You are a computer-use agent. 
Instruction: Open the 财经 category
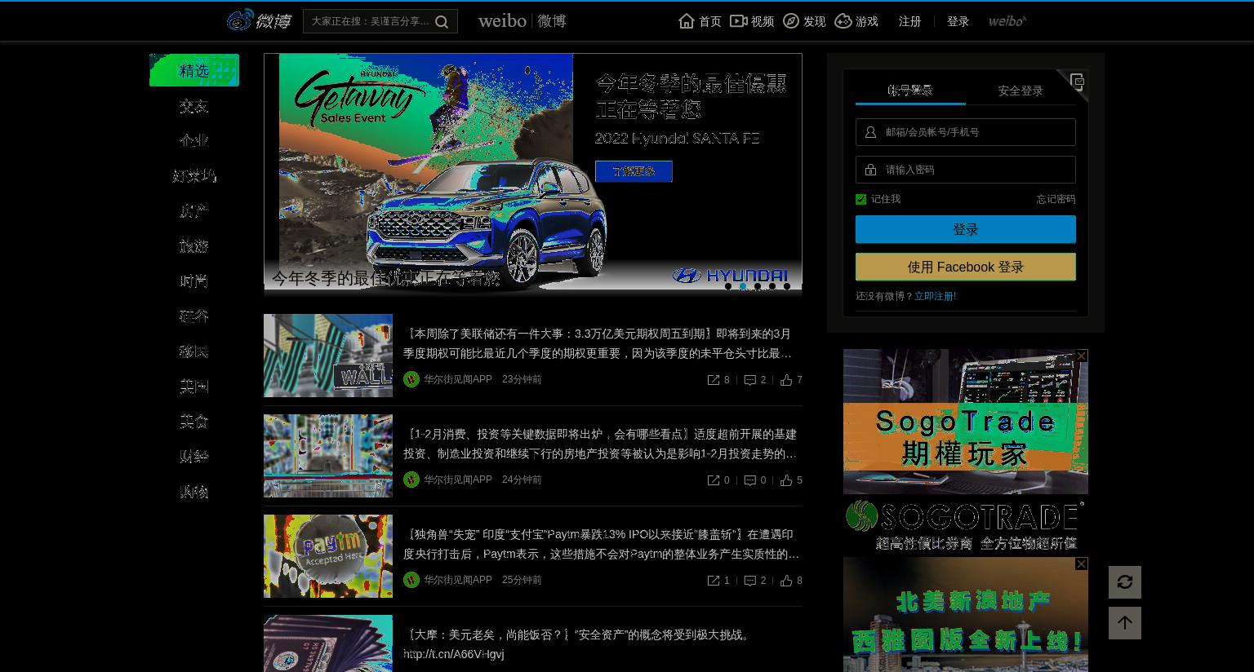pyautogui.click(x=194, y=457)
